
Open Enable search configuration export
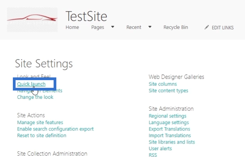pyautogui.click(x=55, y=129)
